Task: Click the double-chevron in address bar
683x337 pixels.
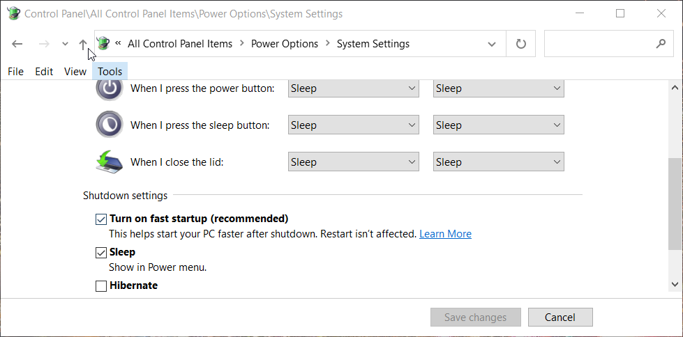Action: coord(118,43)
